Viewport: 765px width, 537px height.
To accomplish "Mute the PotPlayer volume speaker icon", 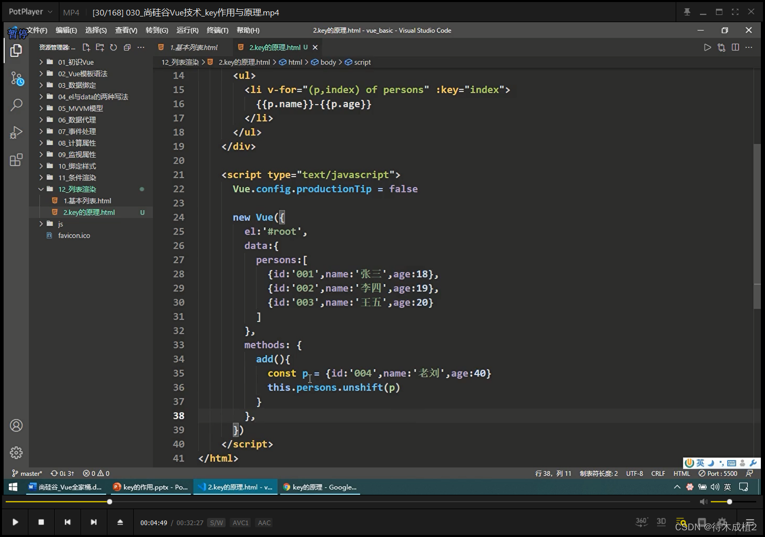I will click(703, 501).
